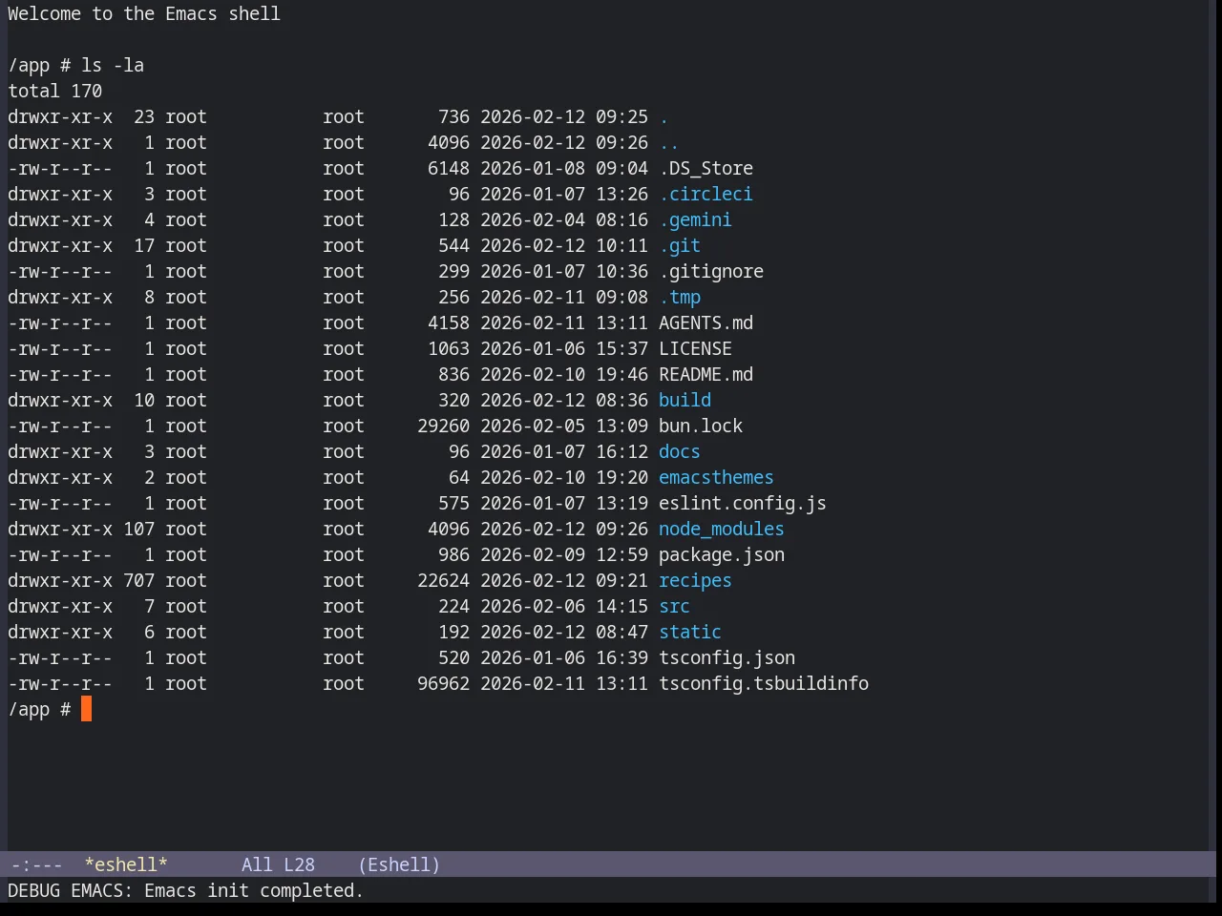Click the emacsthemes directory name

[716, 478]
